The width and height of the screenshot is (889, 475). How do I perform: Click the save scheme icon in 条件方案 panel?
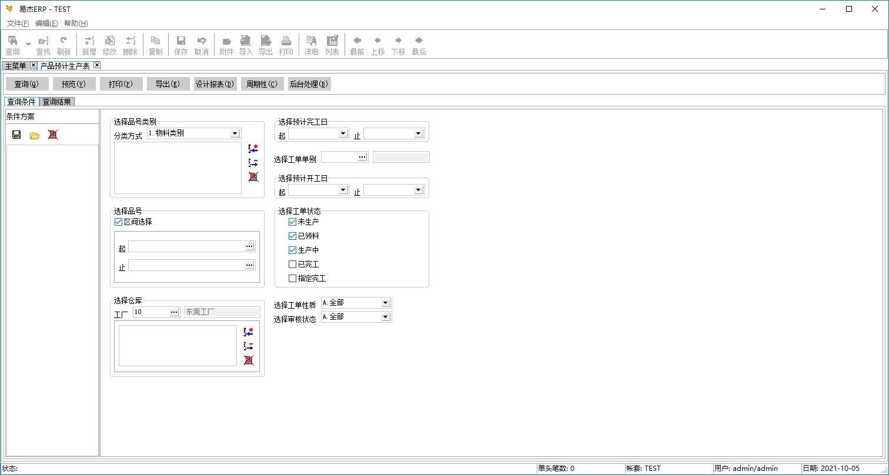[16, 135]
